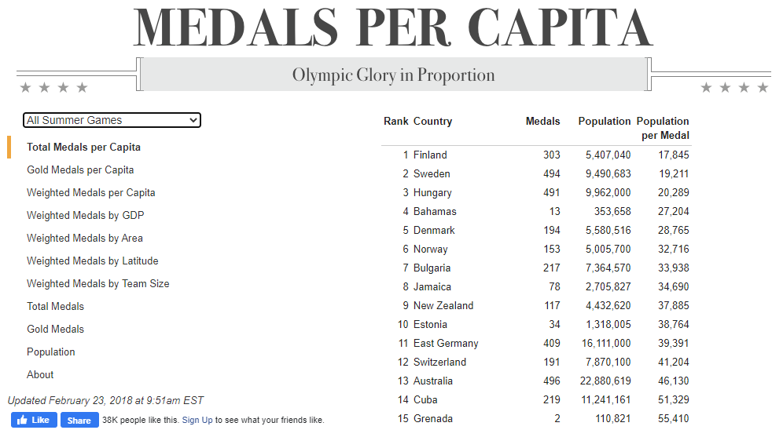Image resolution: width=772 pixels, height=430 pixels.
Task: Show Weighted Medals by Area
Action: pyautogui.click(x=84, y=238)
